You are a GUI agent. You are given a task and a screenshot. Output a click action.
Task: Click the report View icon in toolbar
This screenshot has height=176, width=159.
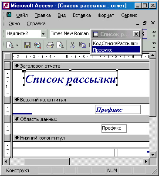pyautogui.click(x=10, y=45)
